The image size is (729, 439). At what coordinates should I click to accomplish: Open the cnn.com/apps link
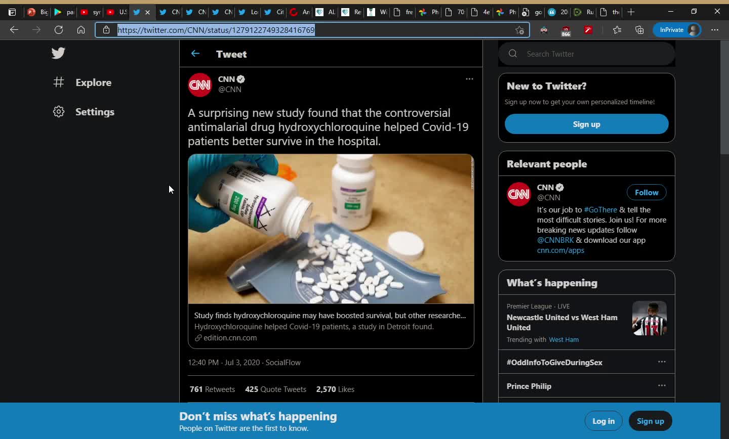[560, 250]
